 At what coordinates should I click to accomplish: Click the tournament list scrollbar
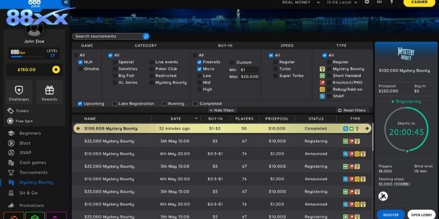click(373, 139)
